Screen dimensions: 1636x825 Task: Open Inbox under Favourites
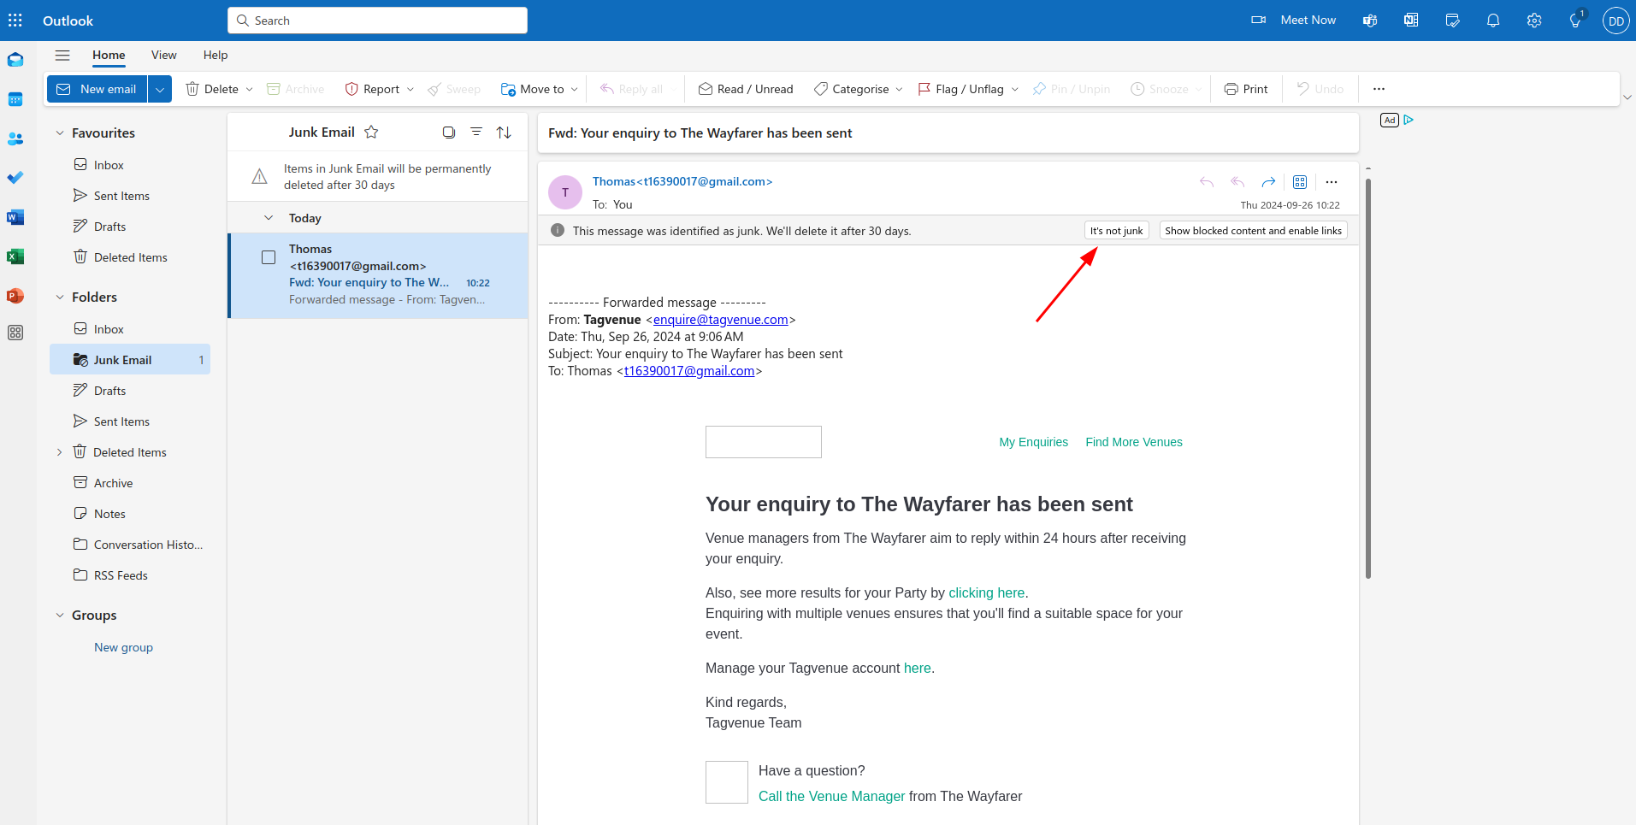click(130, 165)
